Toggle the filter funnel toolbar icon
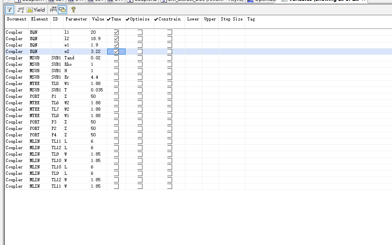The height and width of the screenshot is (245, 392). point(10,10)
